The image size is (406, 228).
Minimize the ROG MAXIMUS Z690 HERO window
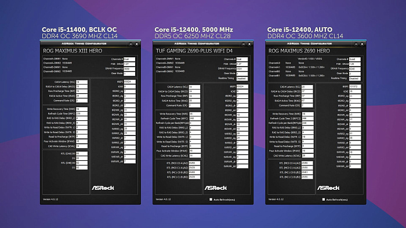356,44
